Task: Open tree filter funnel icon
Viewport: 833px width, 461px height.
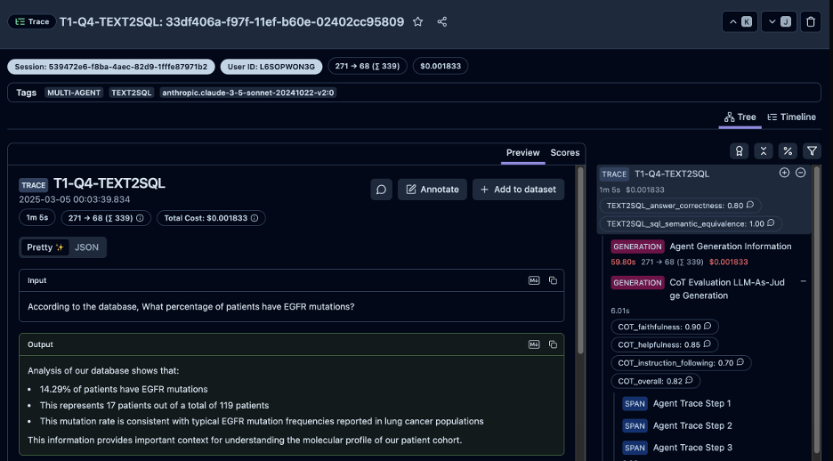Action: [812, 151]
